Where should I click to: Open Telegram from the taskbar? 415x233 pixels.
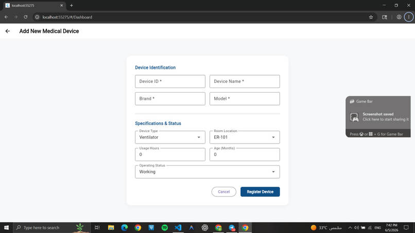[232, 227]
